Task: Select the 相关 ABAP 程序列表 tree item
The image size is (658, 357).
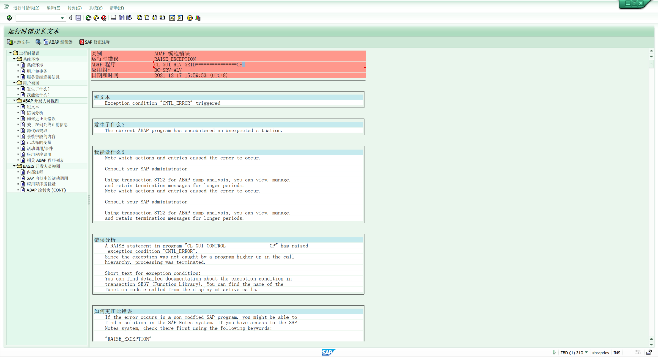Action: (45, 160)
